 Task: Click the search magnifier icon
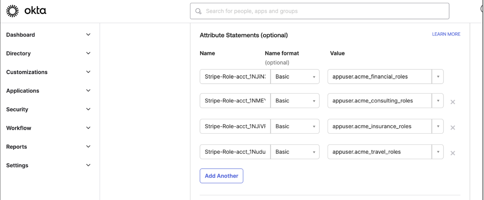coord(198,11)
